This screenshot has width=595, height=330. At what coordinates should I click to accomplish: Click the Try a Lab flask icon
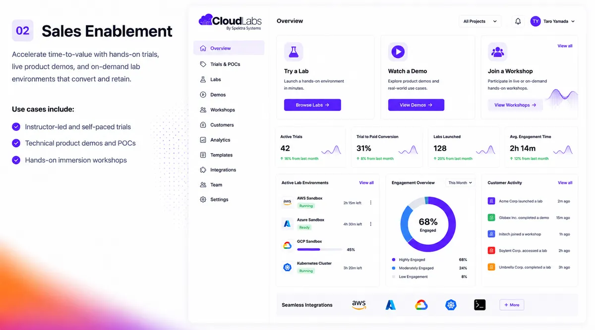pyautogui.click(x=294, y=52)
